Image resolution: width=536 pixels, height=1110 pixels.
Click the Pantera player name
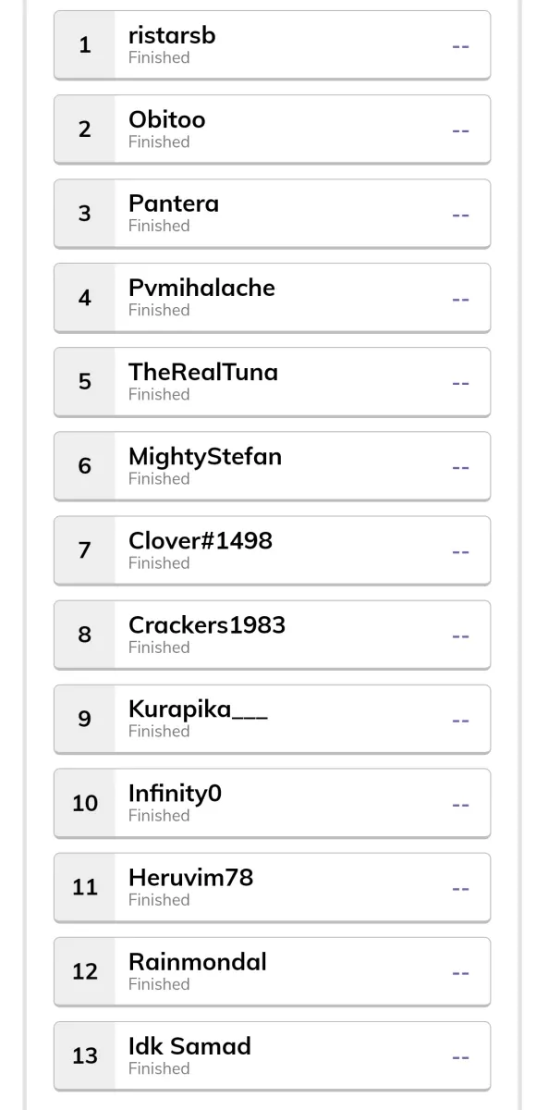[174, 203]
